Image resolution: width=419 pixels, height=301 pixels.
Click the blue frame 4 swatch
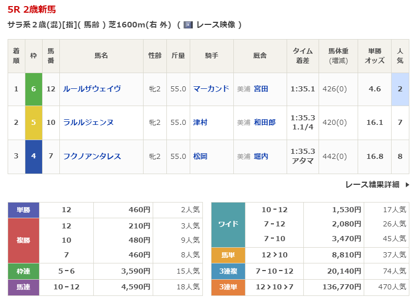33,156
